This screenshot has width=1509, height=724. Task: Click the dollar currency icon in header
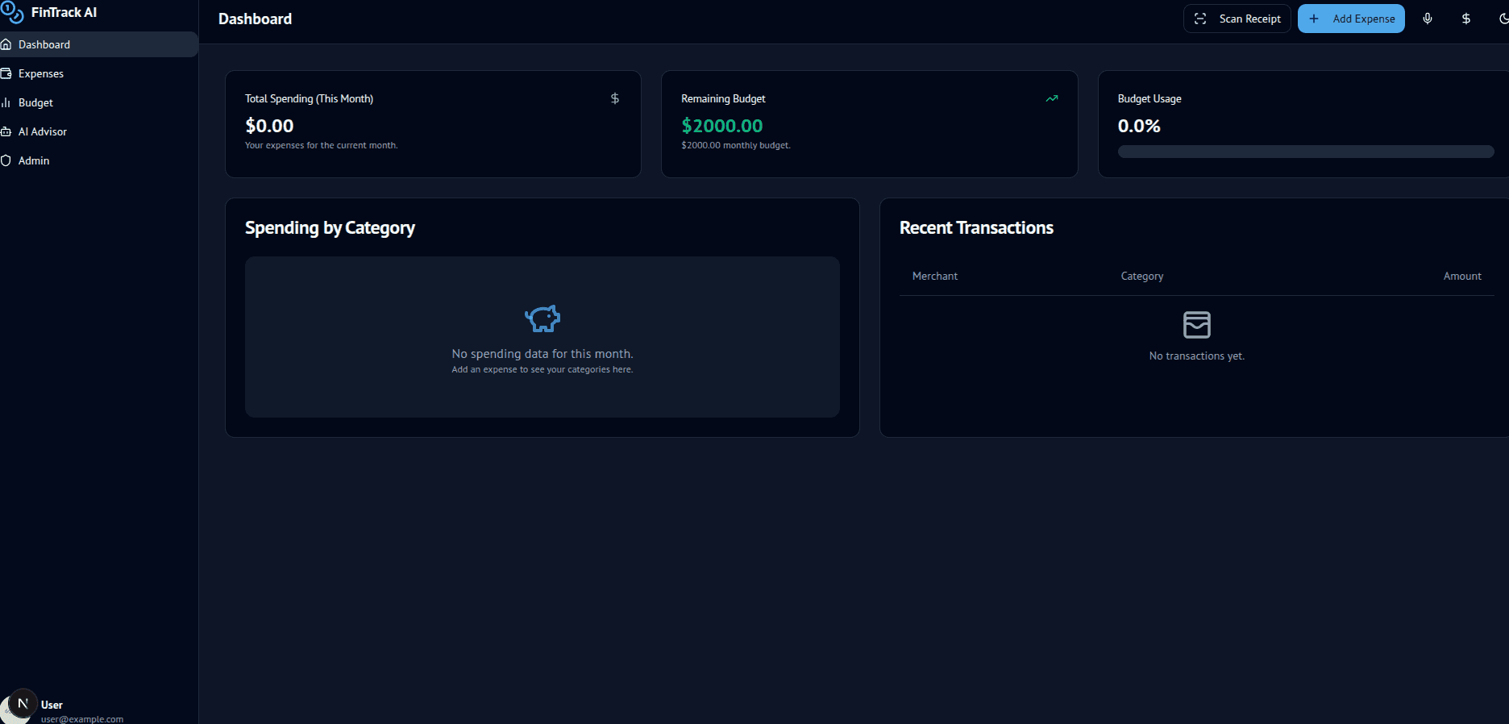[1466, 19]
